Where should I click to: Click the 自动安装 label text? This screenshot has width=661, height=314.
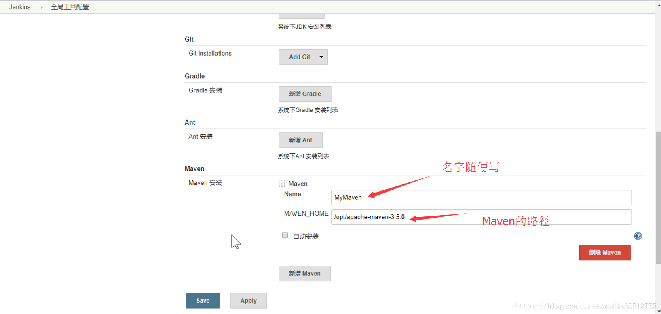pos(306,236)
